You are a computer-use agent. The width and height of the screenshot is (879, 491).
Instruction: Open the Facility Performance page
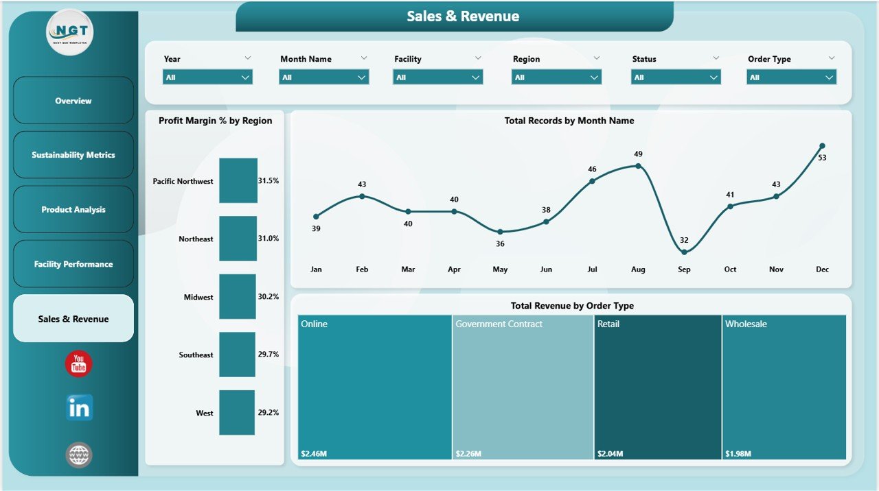(73, 264)
